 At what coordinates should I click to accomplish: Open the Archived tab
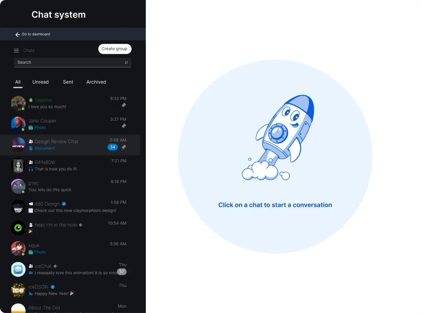click(x=96, y=82)
